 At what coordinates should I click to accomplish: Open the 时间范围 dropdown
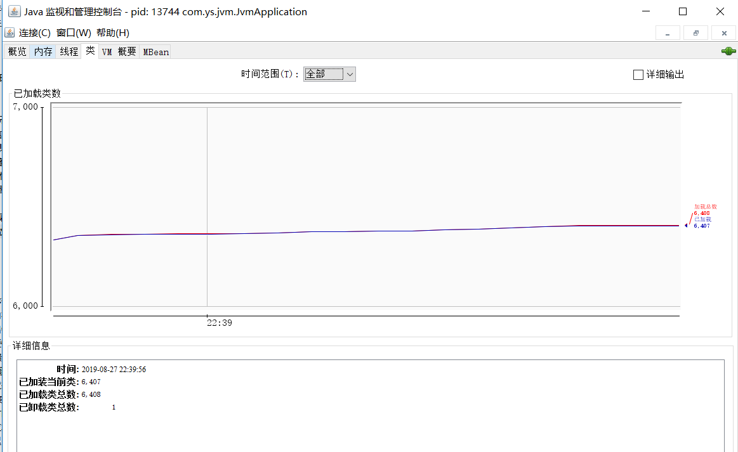pos(329,74)
